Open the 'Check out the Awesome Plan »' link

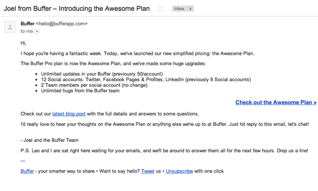pyautogui.click(x=276, y=102)
